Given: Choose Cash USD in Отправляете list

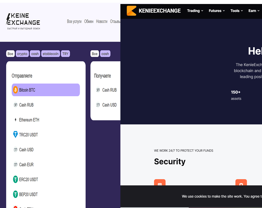Looking at the screenshot, I should point(46,149).
